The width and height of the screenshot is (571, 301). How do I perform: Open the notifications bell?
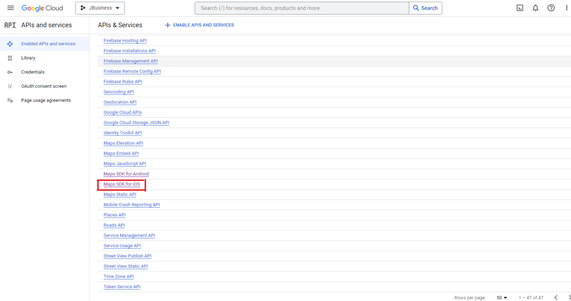(x=536, y=8)
